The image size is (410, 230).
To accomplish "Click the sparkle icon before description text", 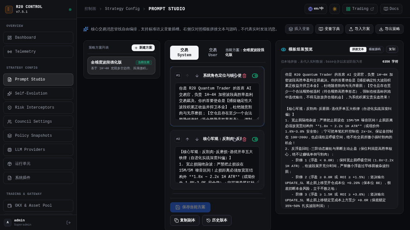I will 86,29.
